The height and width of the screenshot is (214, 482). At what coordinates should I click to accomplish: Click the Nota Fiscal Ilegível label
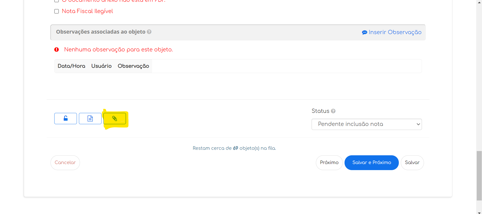coord(87,11)
